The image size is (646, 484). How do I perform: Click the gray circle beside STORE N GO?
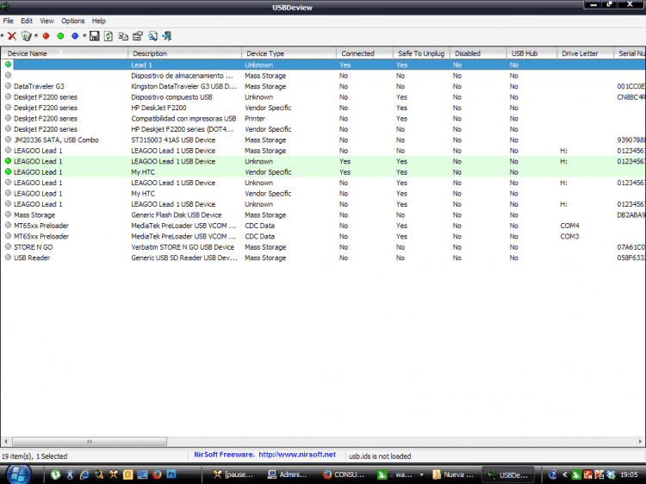tap(8, 247)
